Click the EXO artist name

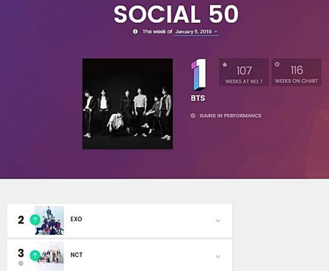coord(76,219)
